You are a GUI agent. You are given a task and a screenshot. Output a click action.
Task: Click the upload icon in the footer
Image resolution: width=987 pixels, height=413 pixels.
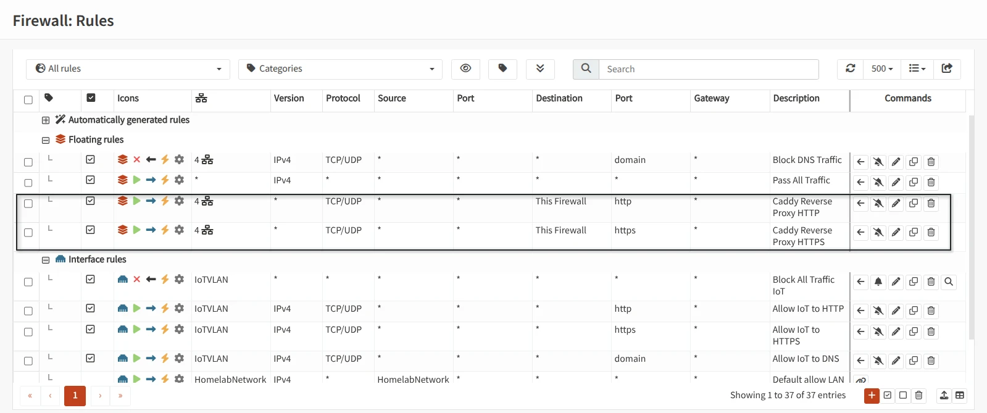[x=944, y=395]
